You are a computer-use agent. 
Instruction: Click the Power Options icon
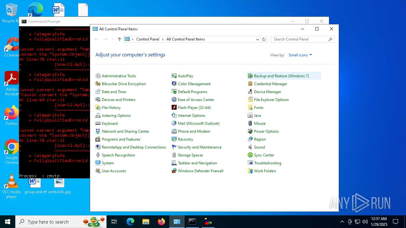coord(250,131)
